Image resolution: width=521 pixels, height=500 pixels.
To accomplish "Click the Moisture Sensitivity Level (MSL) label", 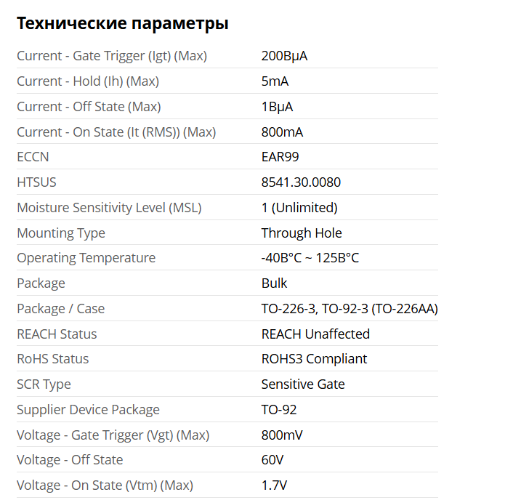I will click(109, 208).
